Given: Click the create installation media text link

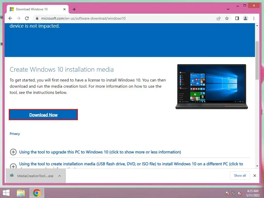Looking at the screenshot, I should tap(131, 164).
